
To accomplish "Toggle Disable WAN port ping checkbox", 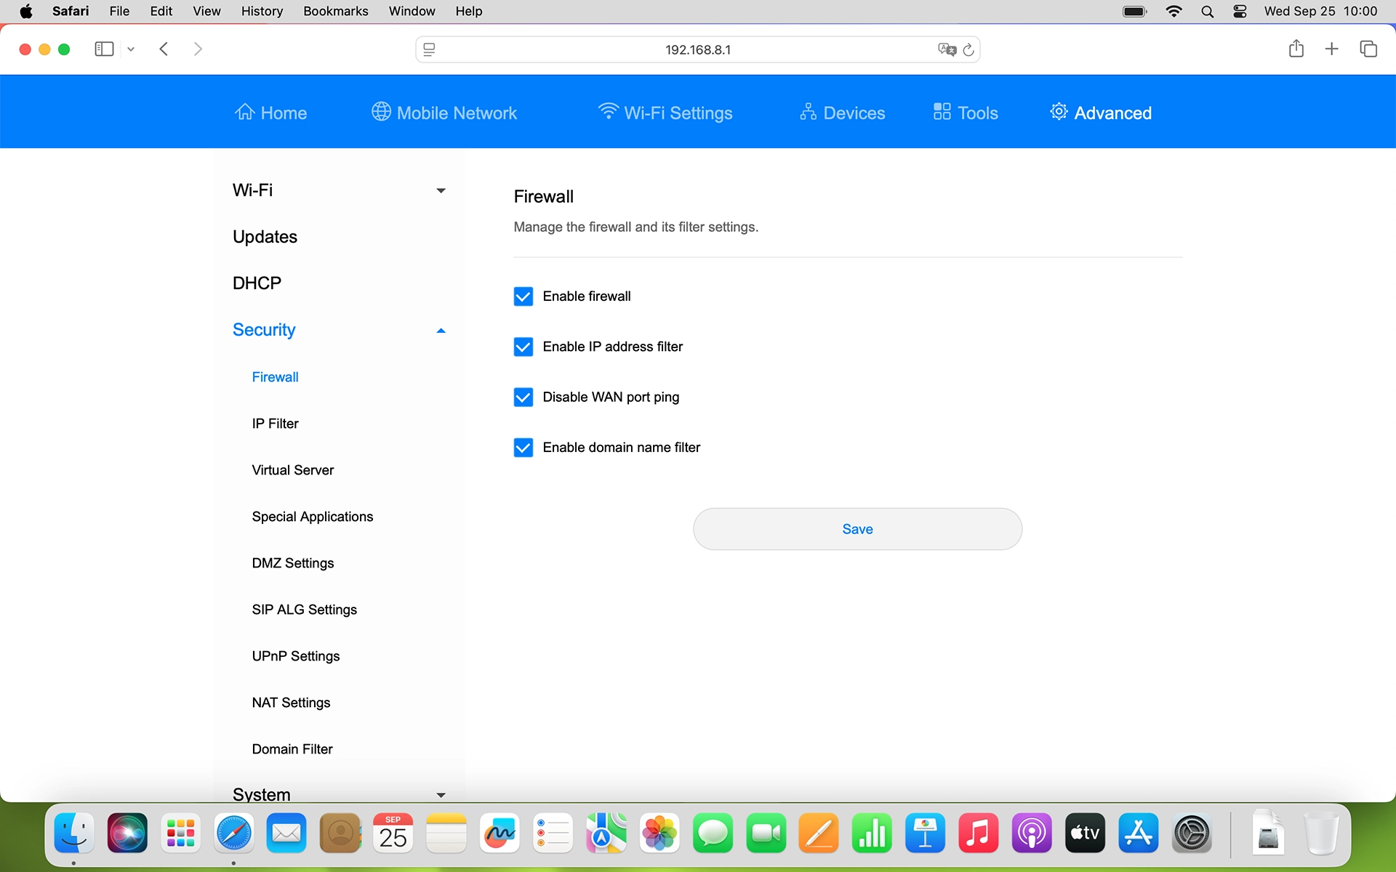I will coord(523,397).
